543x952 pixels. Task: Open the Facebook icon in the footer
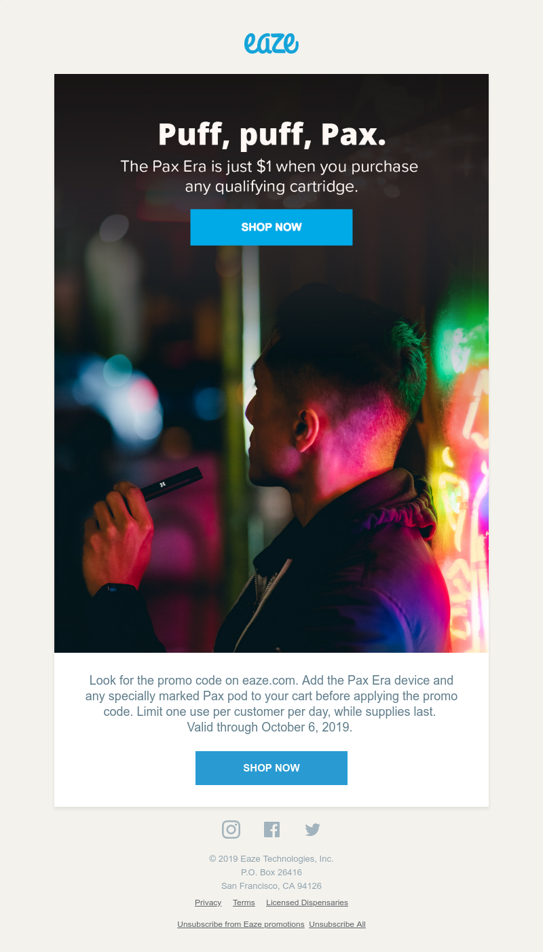[271, 829]
